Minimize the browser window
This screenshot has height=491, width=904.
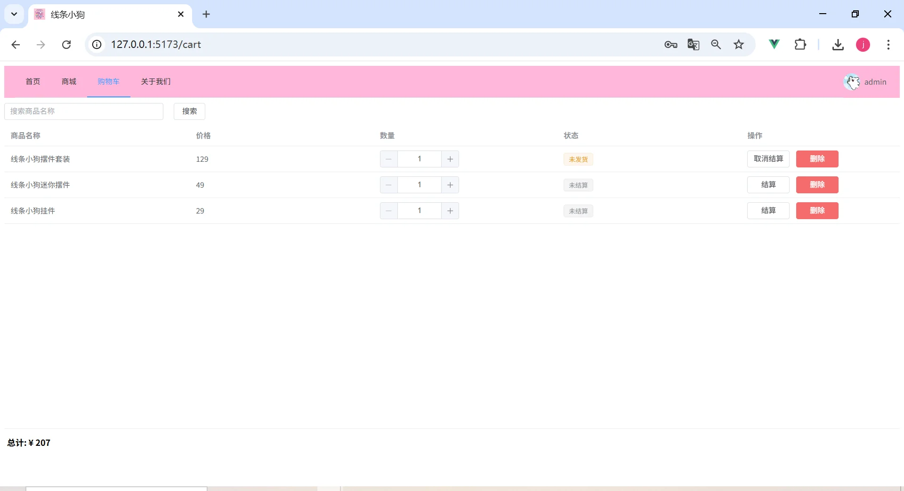pyautogui.click(x=823, y=14)
